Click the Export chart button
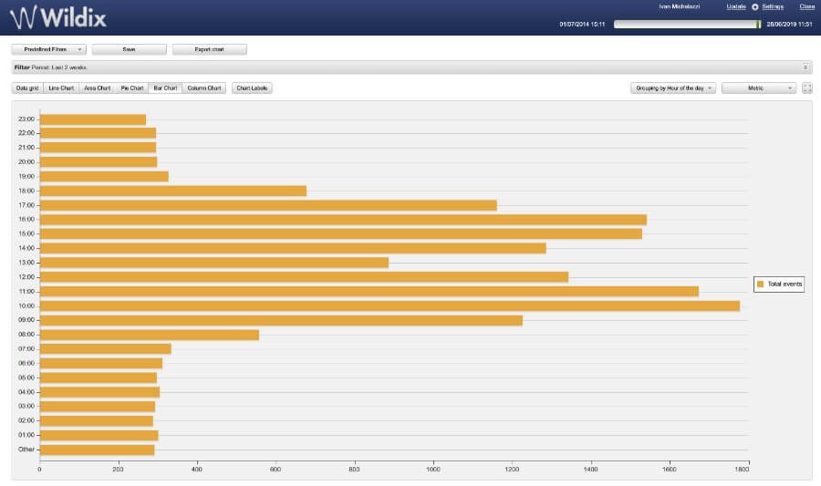 click(x=209, y=49)
